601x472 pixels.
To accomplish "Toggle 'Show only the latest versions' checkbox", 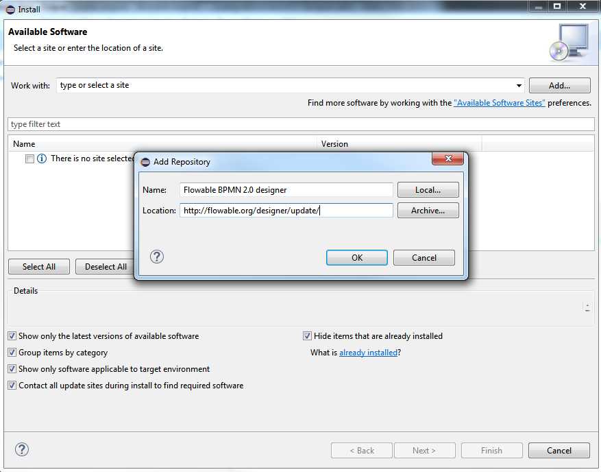I will tap(12, 335).
